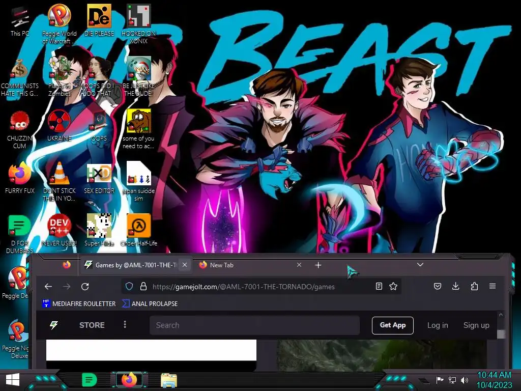Open the CHUZZIN red fuzzy ball shortcut
This screenshot has height=391, width=521.
pyautogui.click(x=20, y=130)
